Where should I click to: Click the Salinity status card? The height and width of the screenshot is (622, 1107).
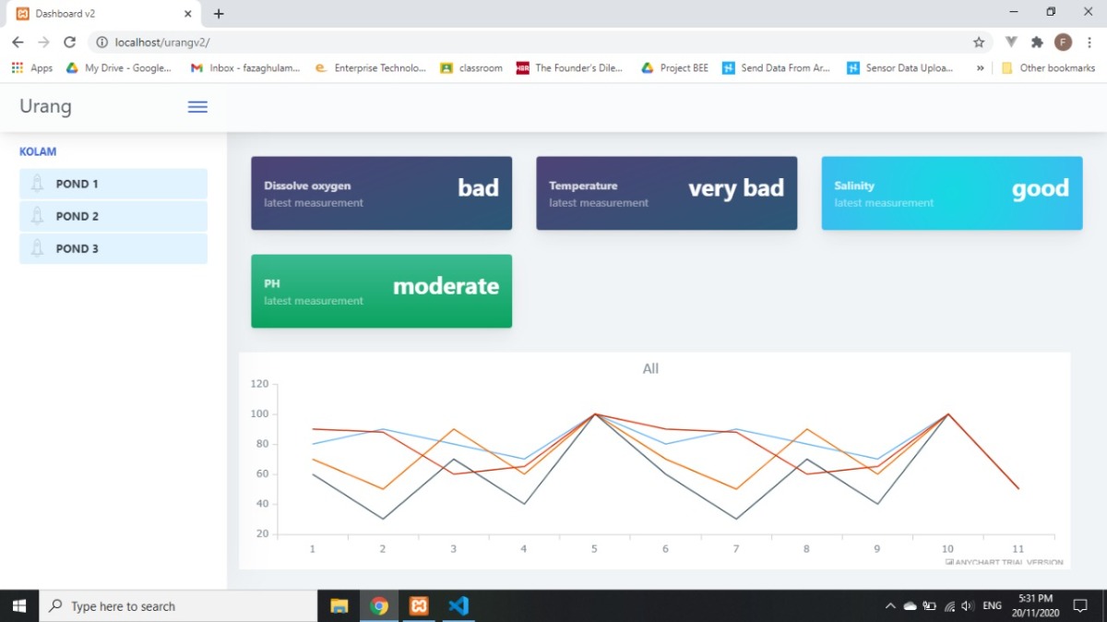click(951, 193)
